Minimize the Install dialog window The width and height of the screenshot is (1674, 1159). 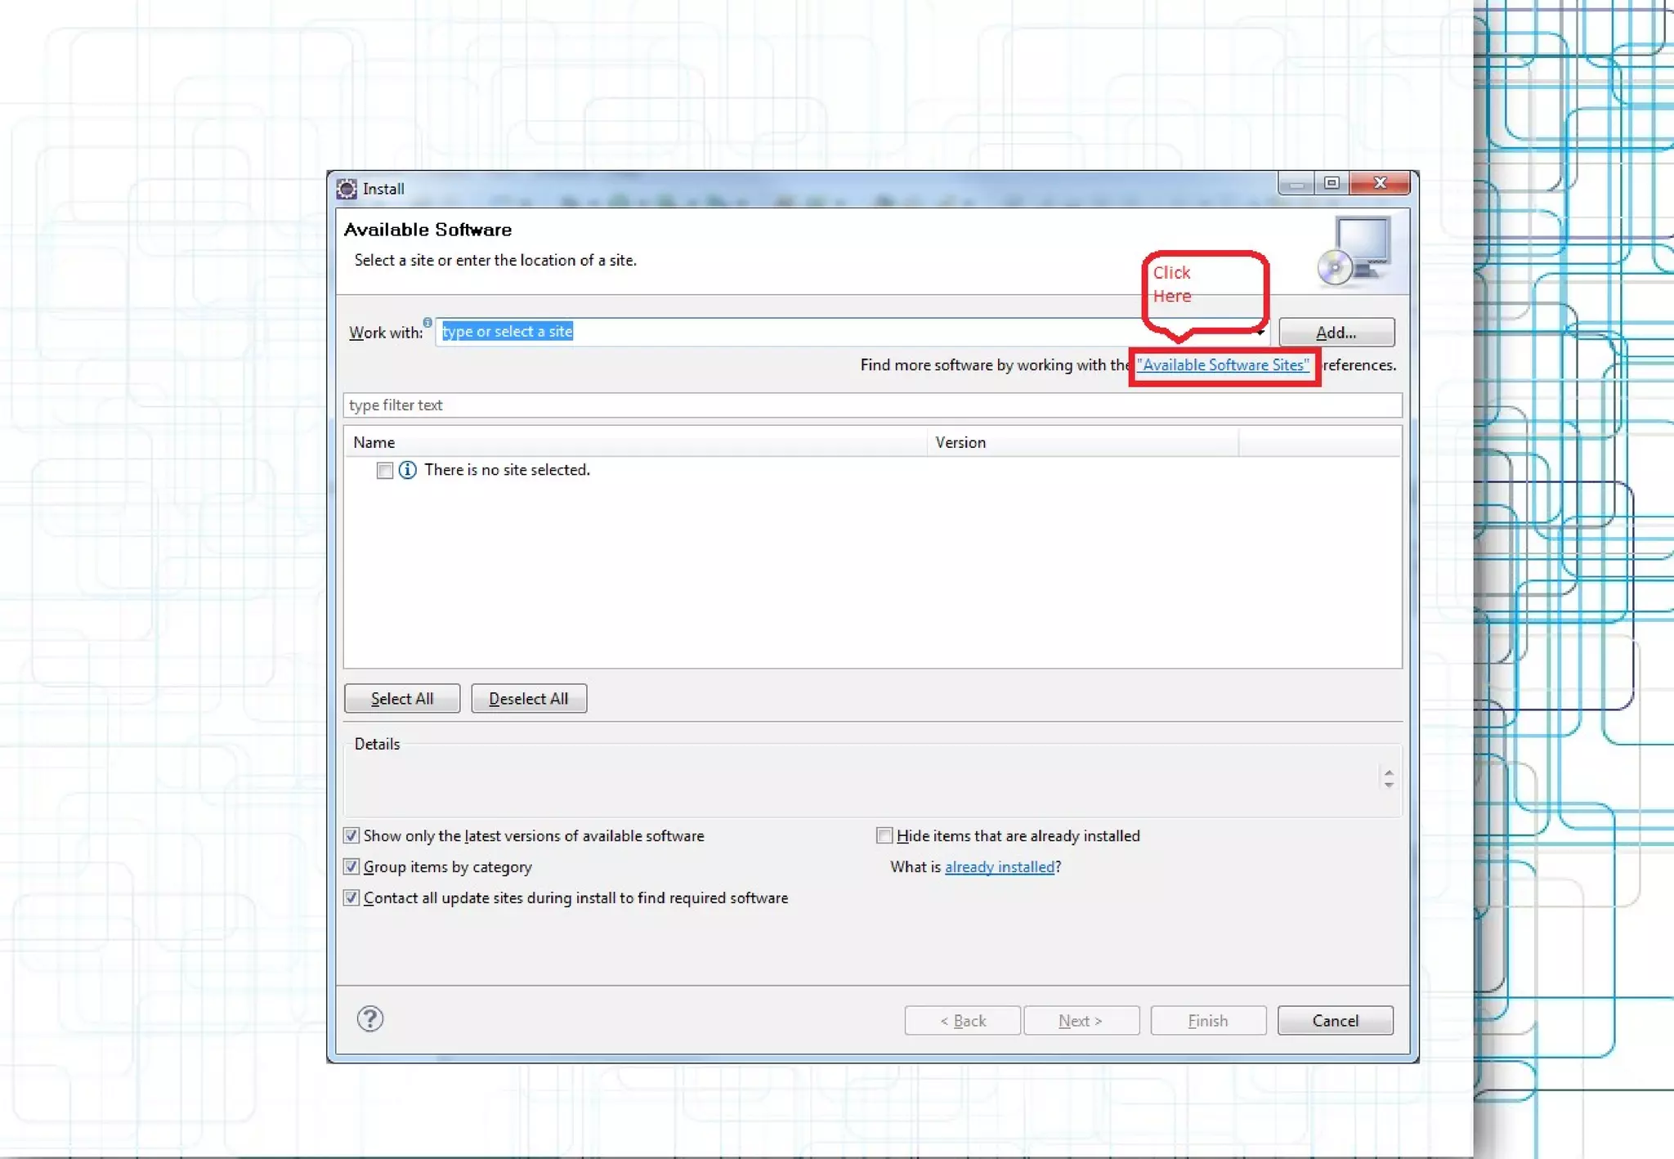[1296, 183]
